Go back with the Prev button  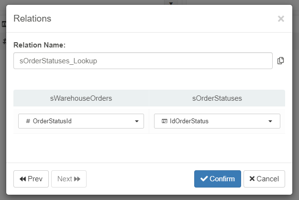tap(31, 179)
